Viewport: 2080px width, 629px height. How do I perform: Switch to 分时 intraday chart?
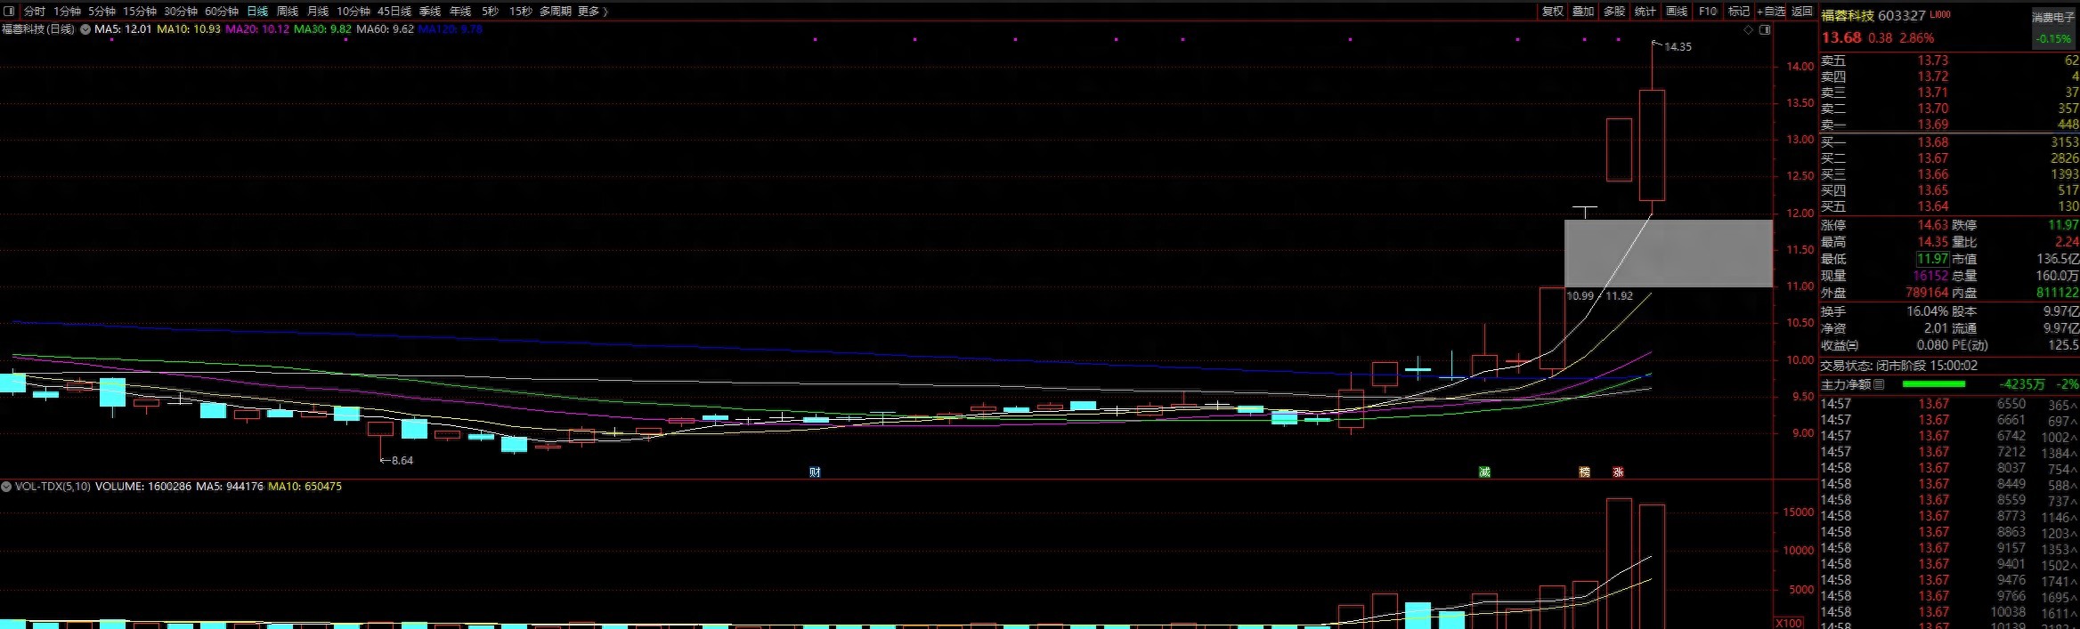[x=35, y=12]
